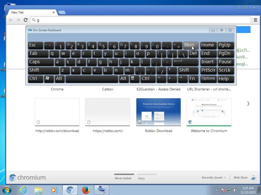Click the down arrow key on On-Screen Keyboard

pyautogui.click(x=172, y=79)
